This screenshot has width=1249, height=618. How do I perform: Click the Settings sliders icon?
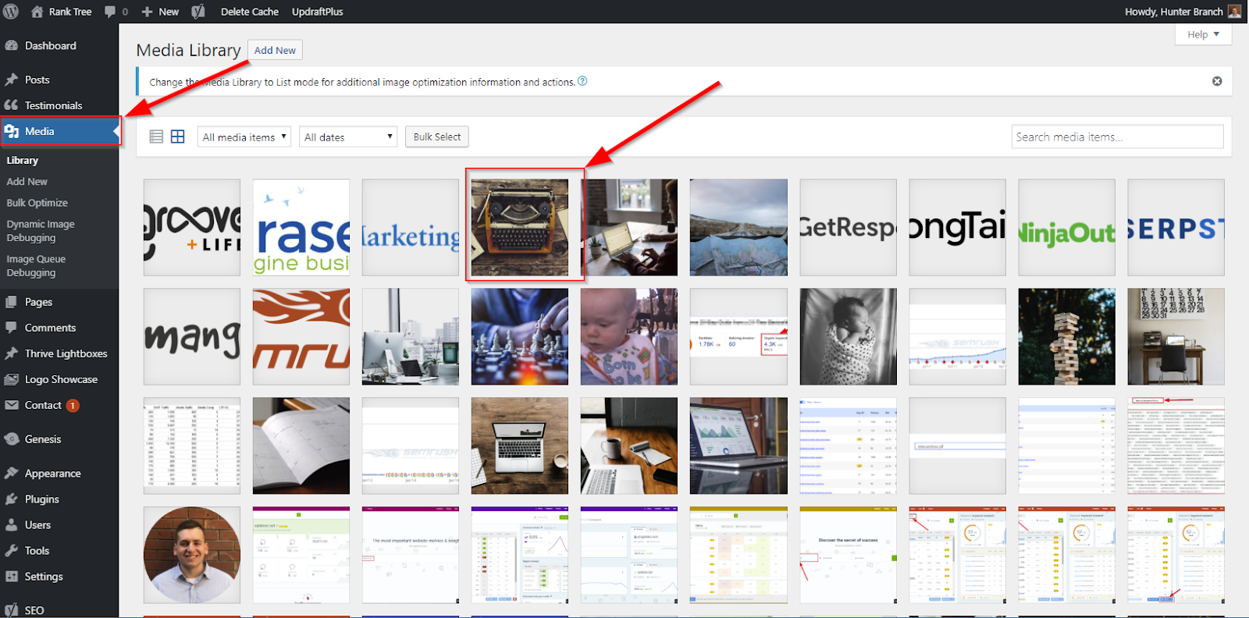point(11,577)
